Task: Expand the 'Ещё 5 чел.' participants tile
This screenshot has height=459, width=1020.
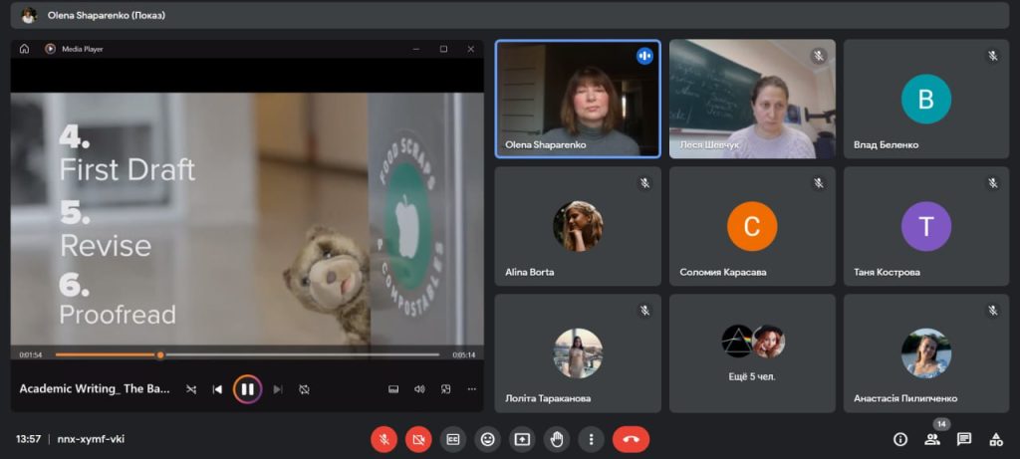Action: [x=752, y=352]
